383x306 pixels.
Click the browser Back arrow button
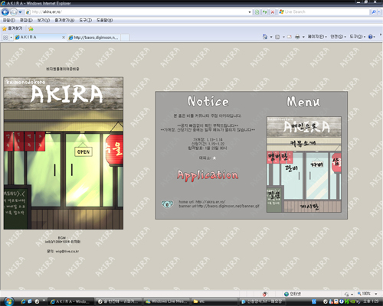click(5, 12)
